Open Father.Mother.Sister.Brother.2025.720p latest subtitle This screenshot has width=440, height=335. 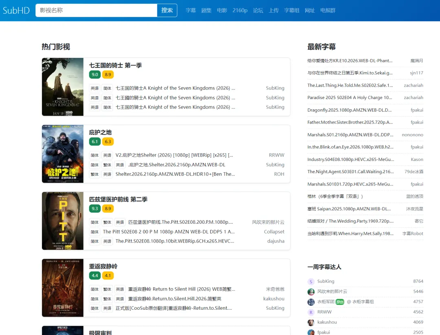pyautogui.click(x=350, y=122)
